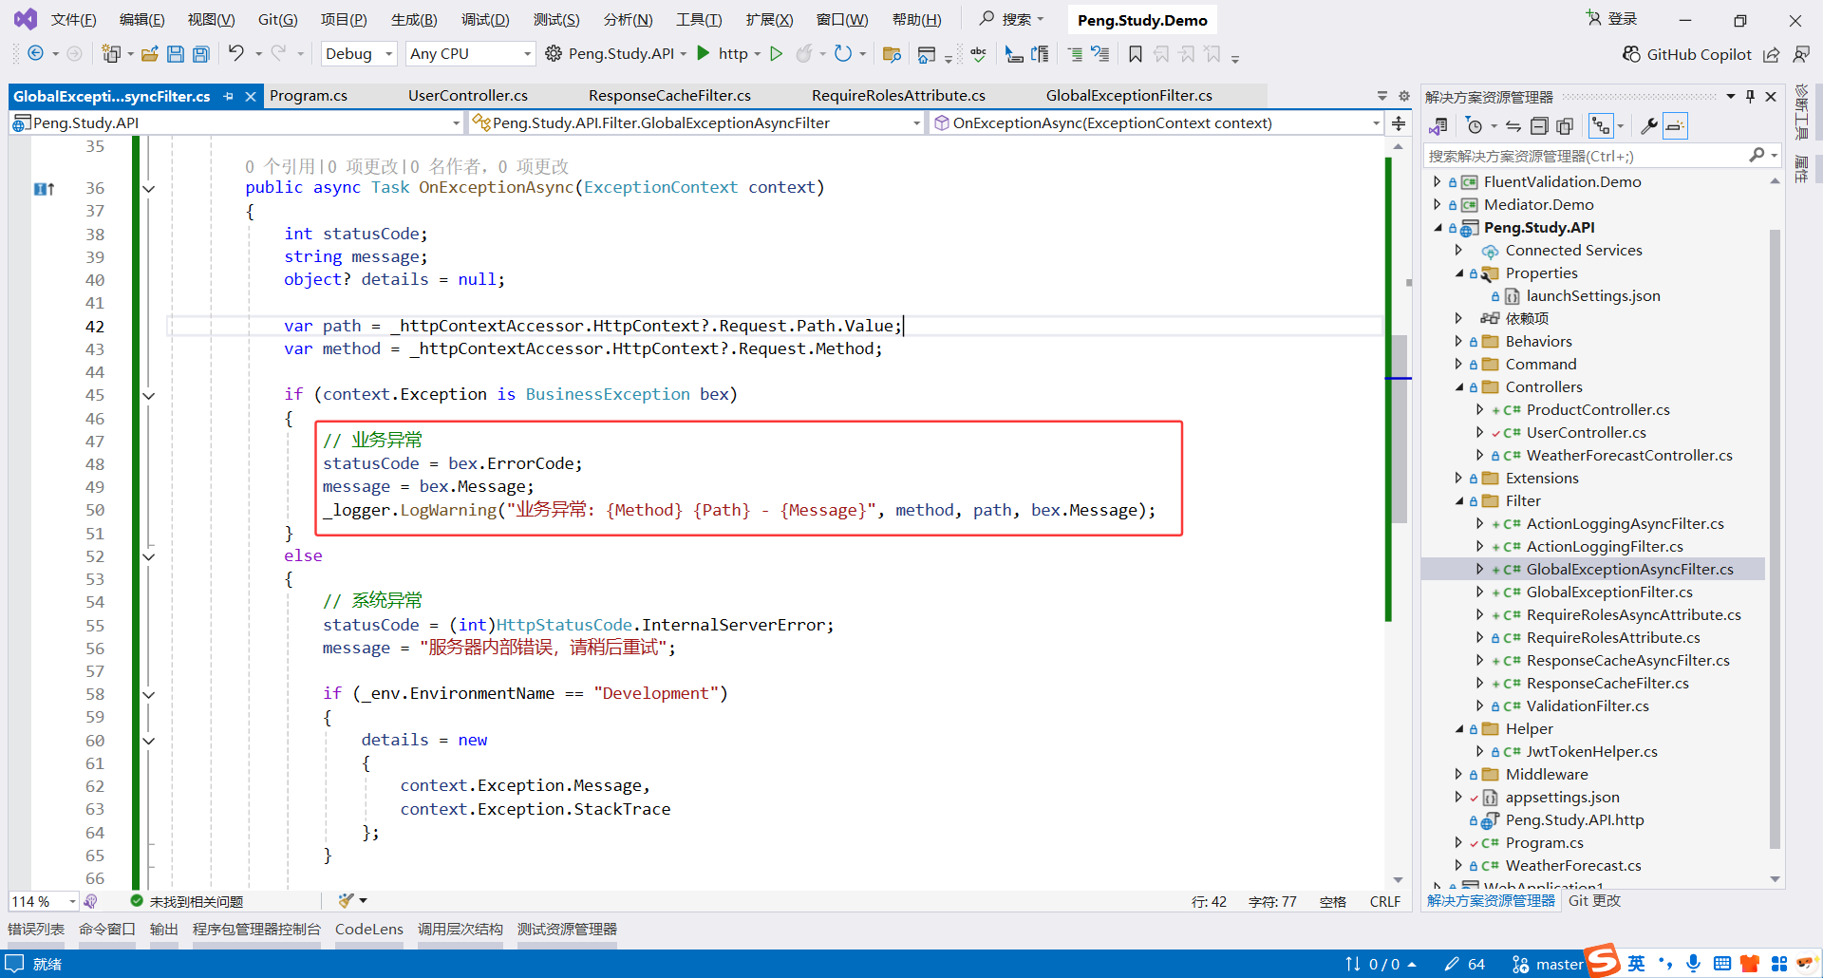Screen dimensions: 1823x978
Task: Click the Save All icon
Action: [x=201, y=54]
